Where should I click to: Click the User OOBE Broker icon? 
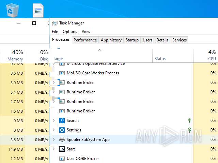click(62, 159)
